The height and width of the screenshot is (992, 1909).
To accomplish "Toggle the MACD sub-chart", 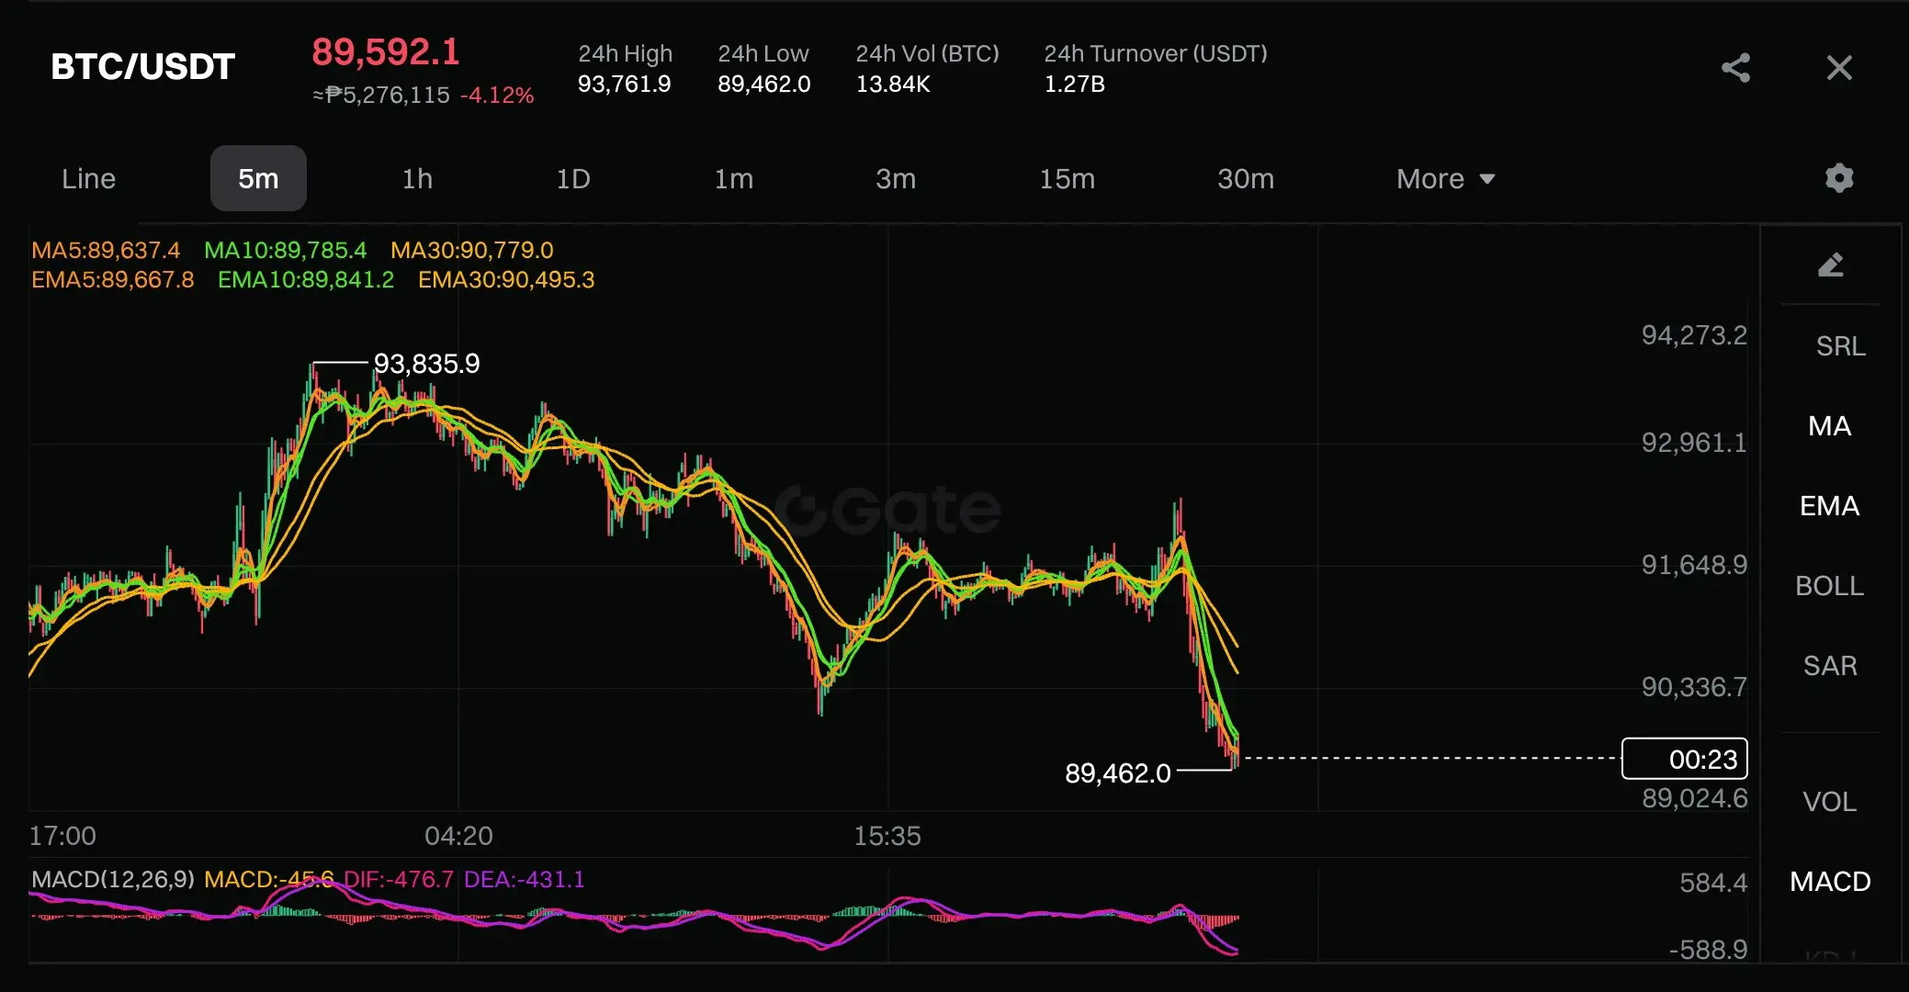I will 1829,882.
